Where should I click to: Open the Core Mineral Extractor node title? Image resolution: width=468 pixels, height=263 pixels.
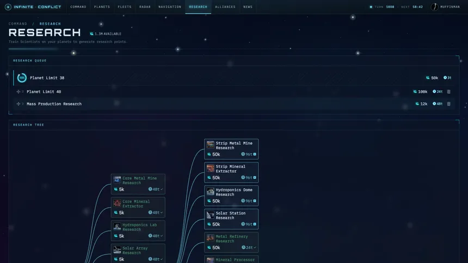(x=136, y=204)
